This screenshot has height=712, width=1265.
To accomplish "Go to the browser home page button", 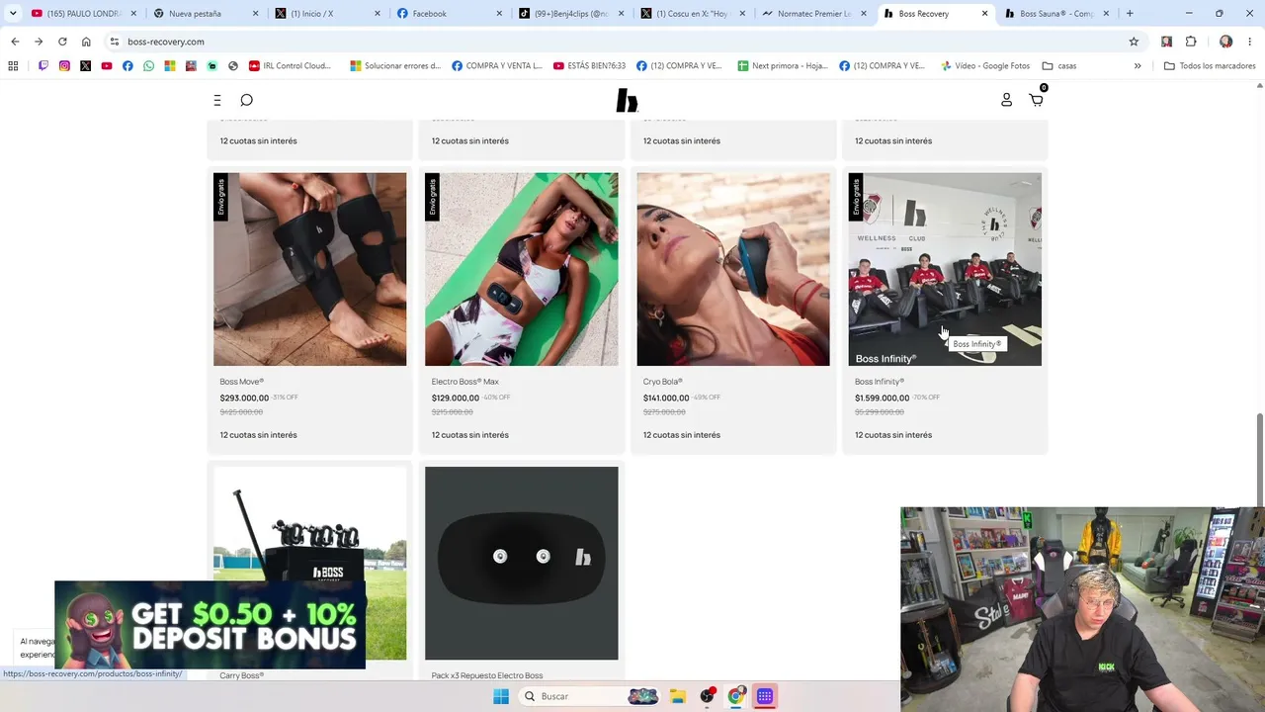I will pyautogui.click(x=86, y=42).
